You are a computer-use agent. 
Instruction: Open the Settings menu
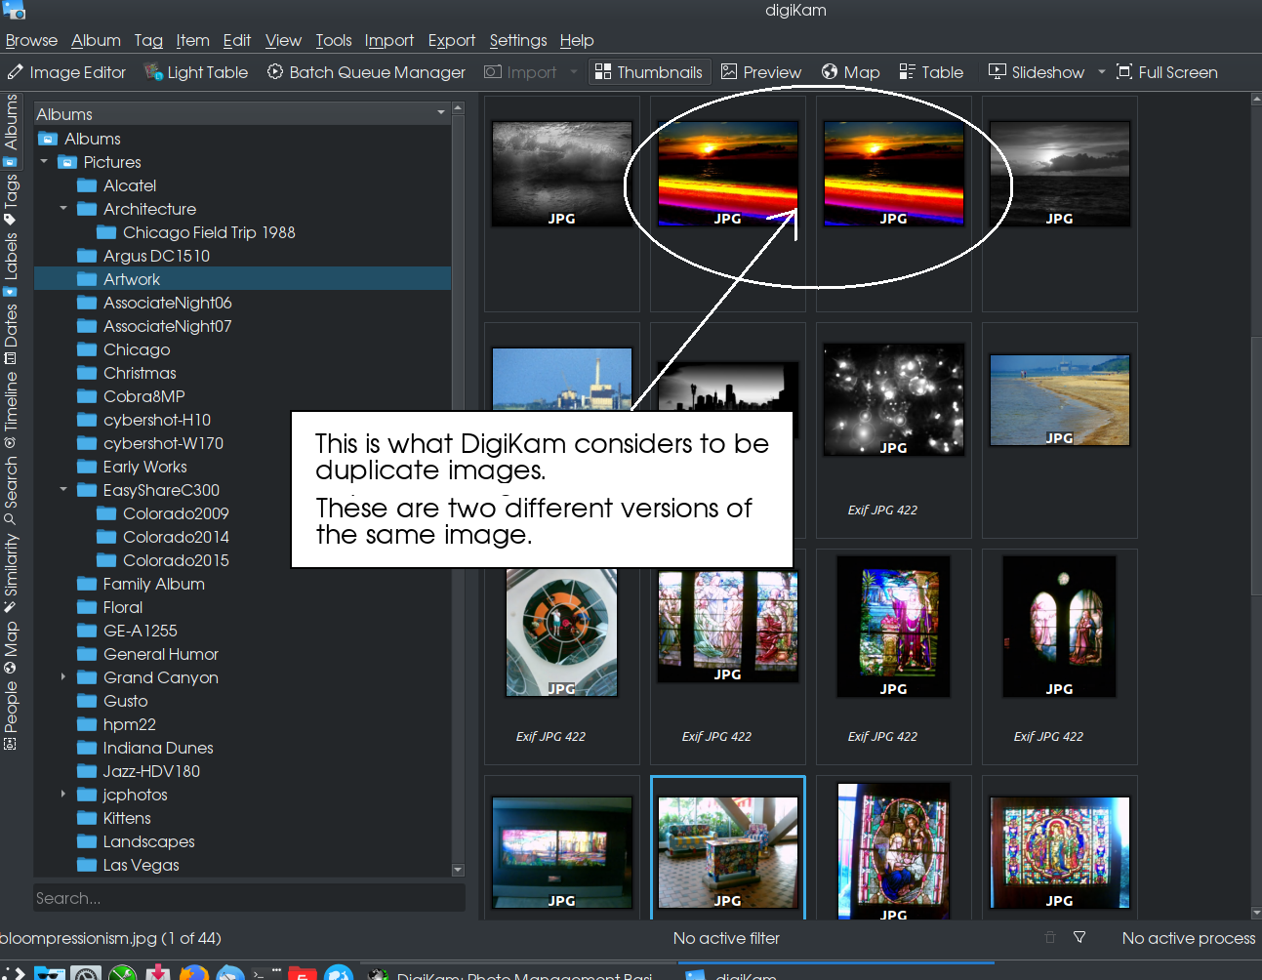tap(517, 40)
